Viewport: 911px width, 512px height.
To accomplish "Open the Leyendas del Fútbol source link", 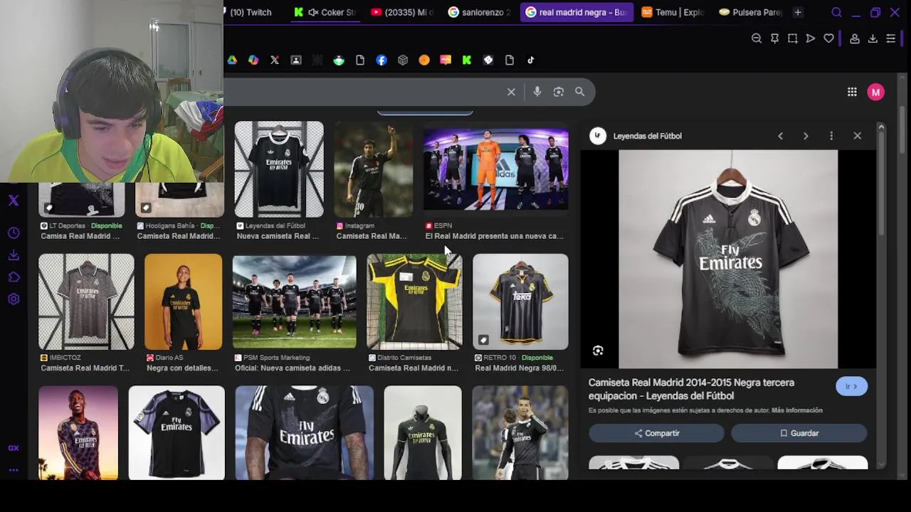I will click(647, 136).
